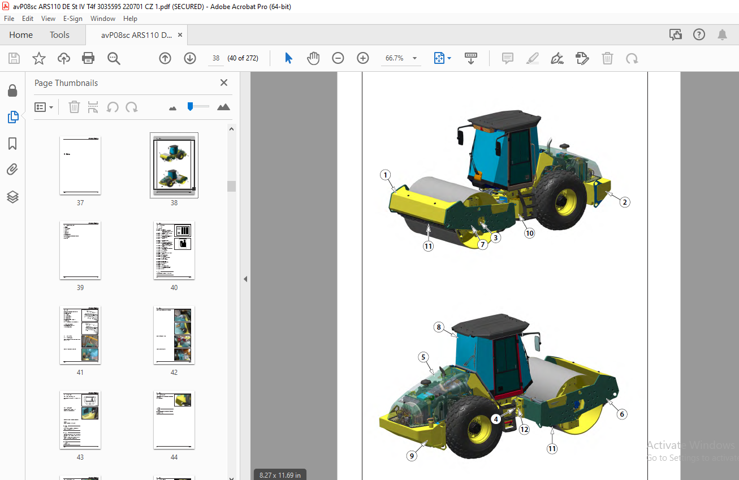The width and height of the screenshot is (739, 480).
Task: Click the Save file icon
Action: [x=14, y=58]
